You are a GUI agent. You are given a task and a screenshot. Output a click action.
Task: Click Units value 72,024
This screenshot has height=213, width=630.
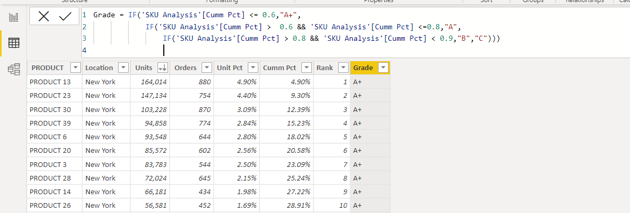pyautogui.click(x=155, y=178)
